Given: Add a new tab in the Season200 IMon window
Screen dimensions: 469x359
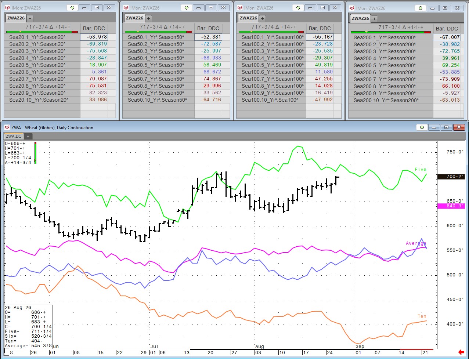Looking at the screenshot, I should coord(374,19).
